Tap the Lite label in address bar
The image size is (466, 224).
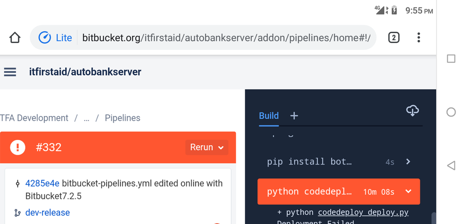click(x=64, y=38)
